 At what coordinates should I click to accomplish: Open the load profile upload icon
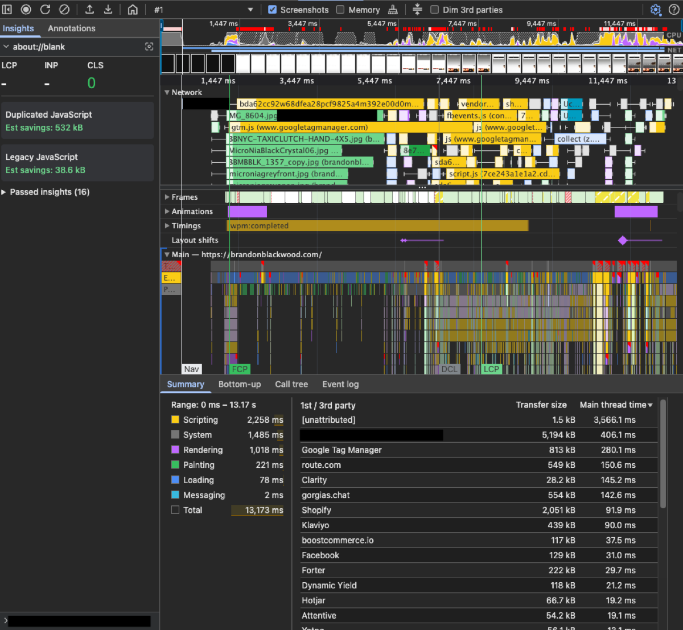(89, 9)
